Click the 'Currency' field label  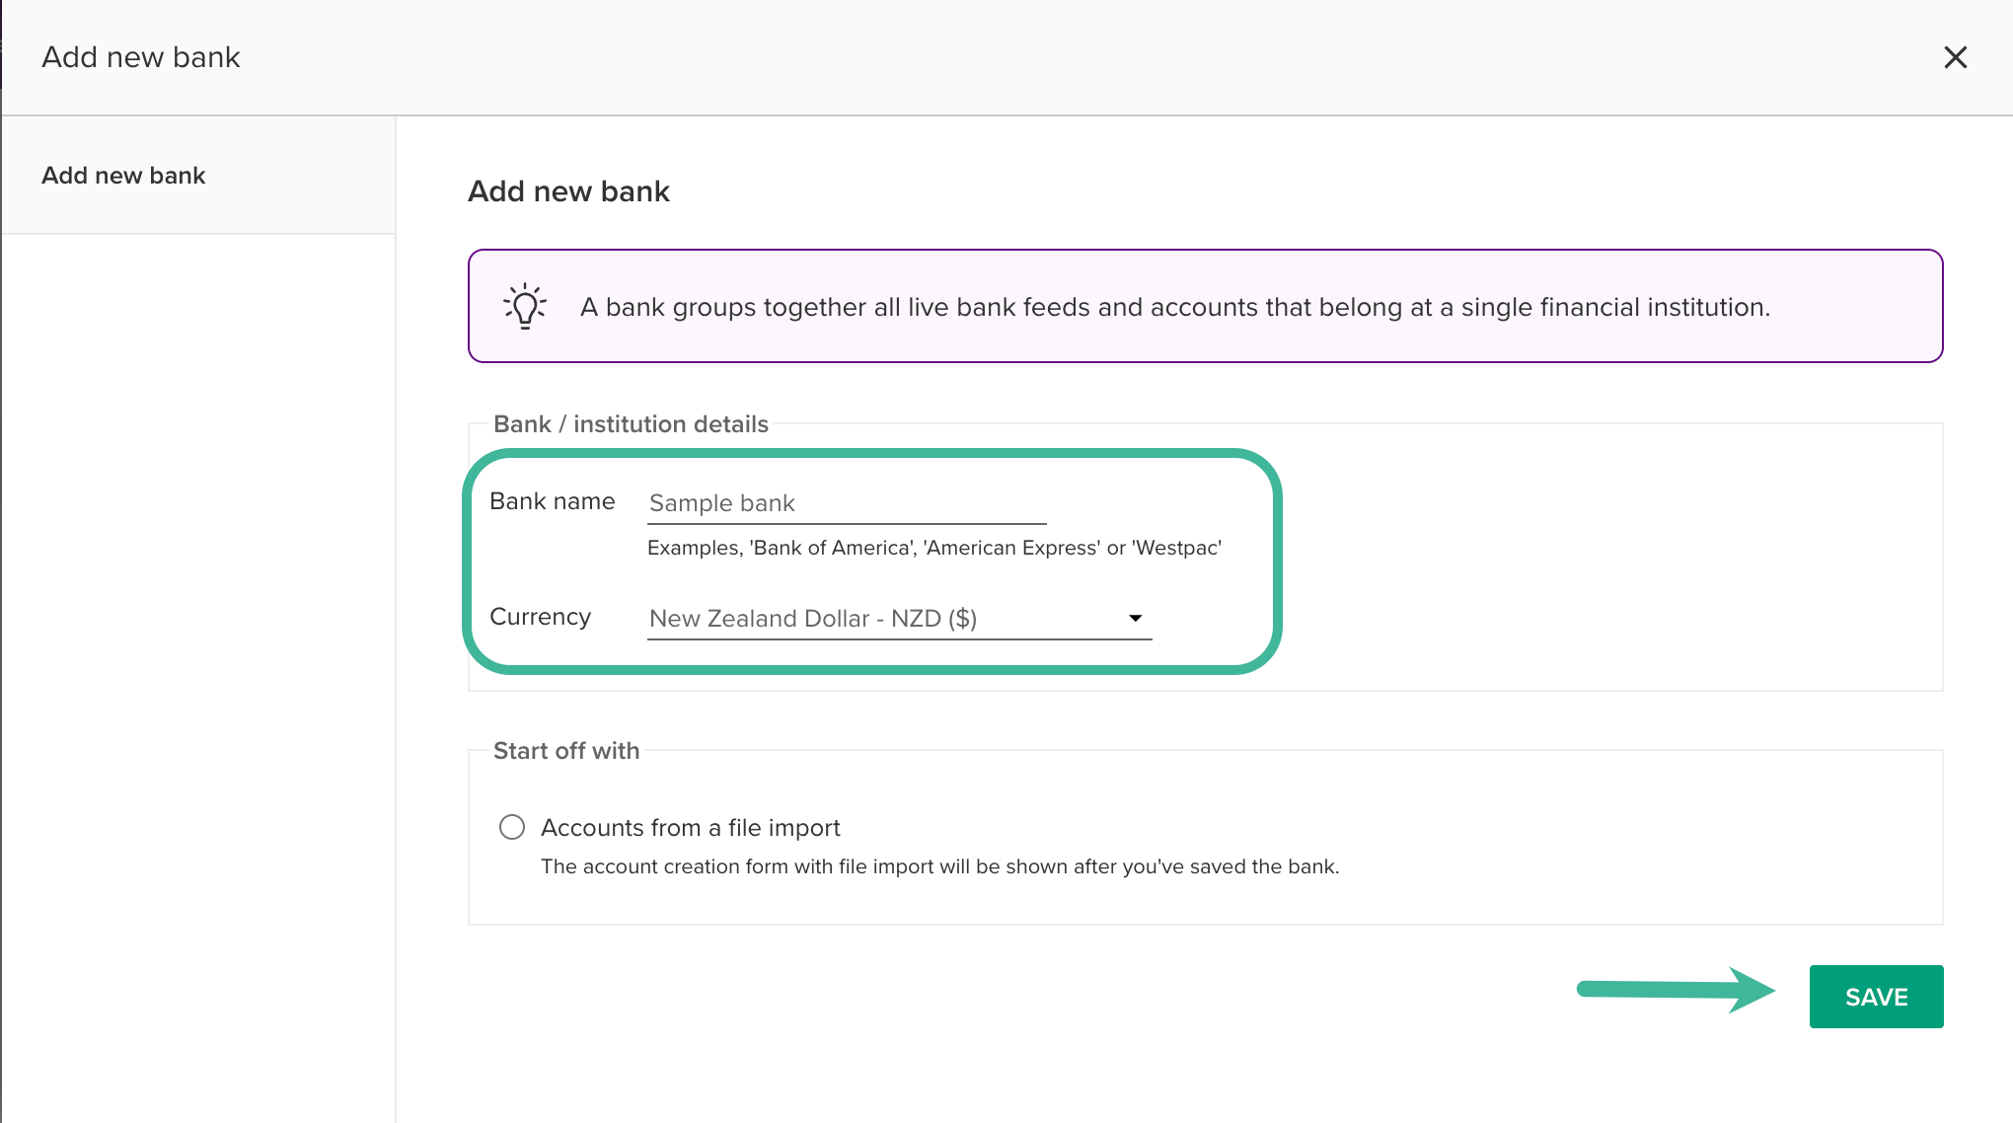point(540,617)
